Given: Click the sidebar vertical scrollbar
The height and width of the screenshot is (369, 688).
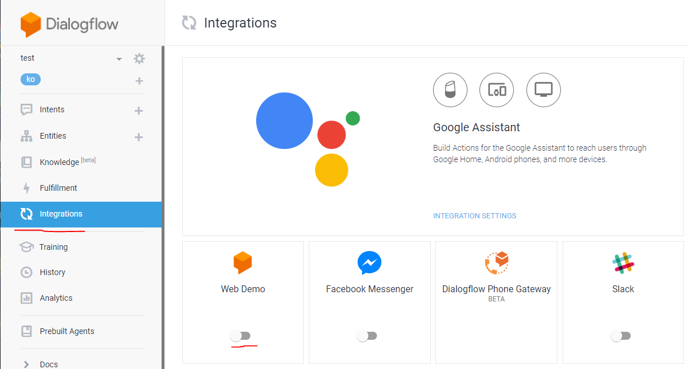Looking at the screenshot, I should click(x=163, y=207).
